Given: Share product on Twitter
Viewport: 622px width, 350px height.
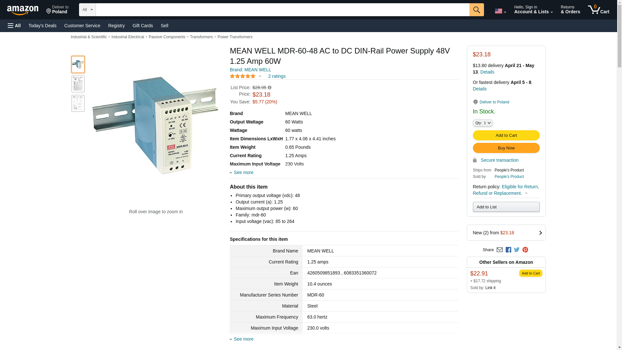Looking at the screenshot, I should coord(517,250).
